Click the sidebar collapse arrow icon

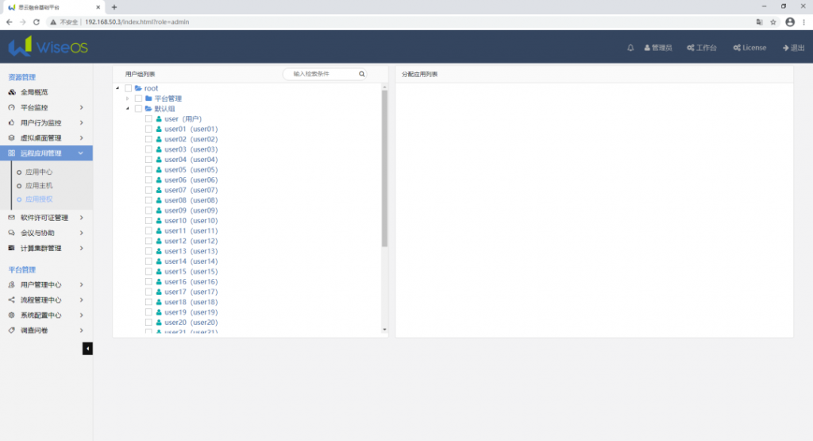87,348
